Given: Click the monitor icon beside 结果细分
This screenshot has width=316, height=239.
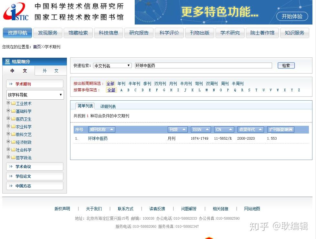Looking at the screenshot, I should coord(7,61).
